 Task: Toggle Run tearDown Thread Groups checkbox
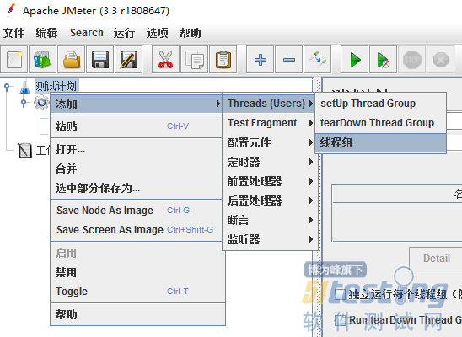coord(340,319)
